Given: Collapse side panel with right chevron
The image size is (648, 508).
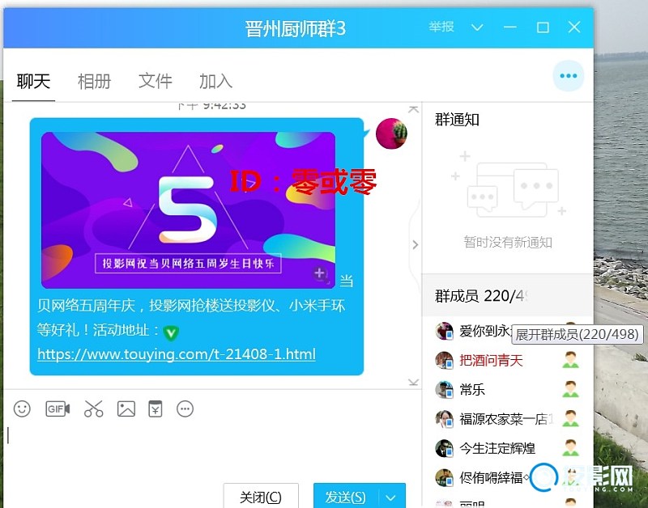Looking at the screenshot, I should point(416,245).
